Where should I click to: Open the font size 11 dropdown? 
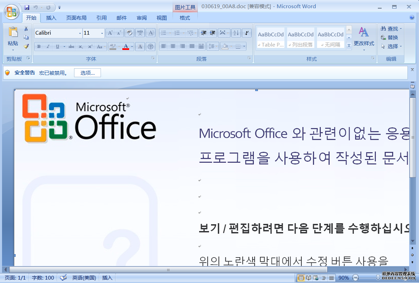click(x=102, y=33)
